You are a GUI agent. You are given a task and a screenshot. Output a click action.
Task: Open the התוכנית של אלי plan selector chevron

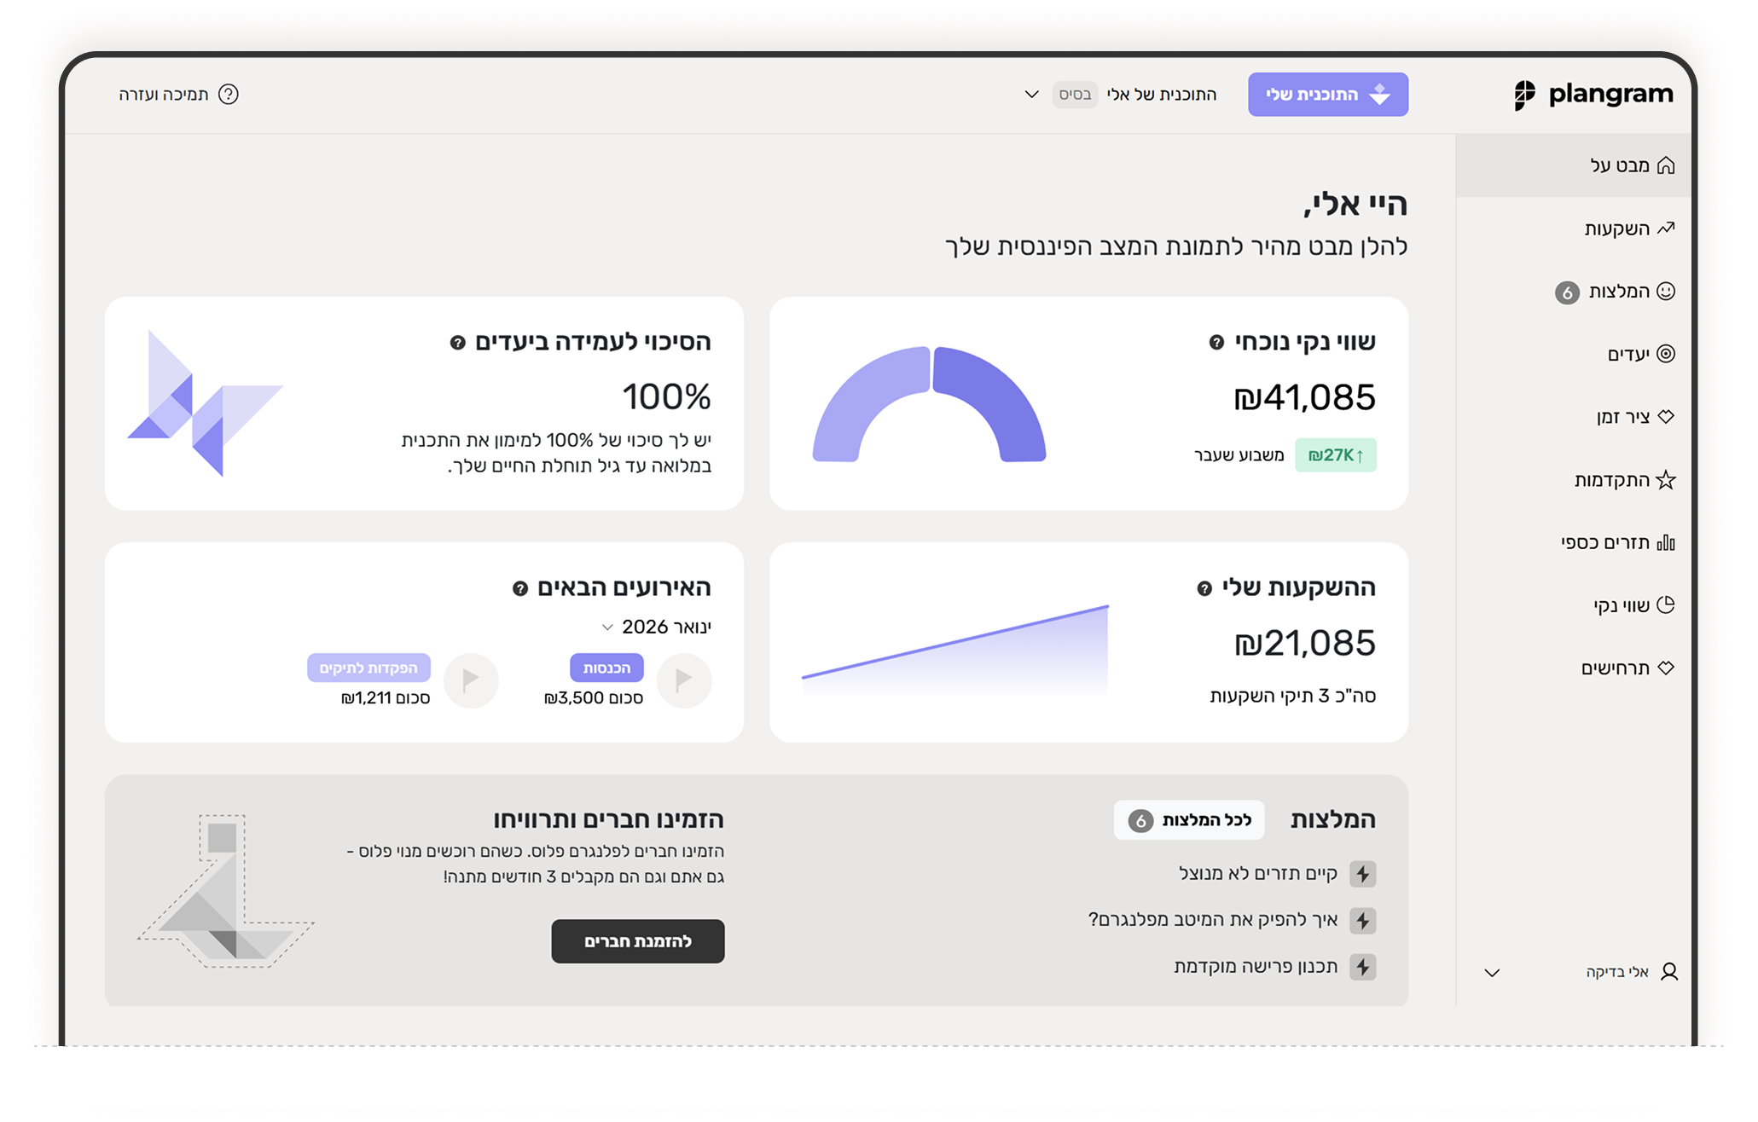tap(1030, 95)
